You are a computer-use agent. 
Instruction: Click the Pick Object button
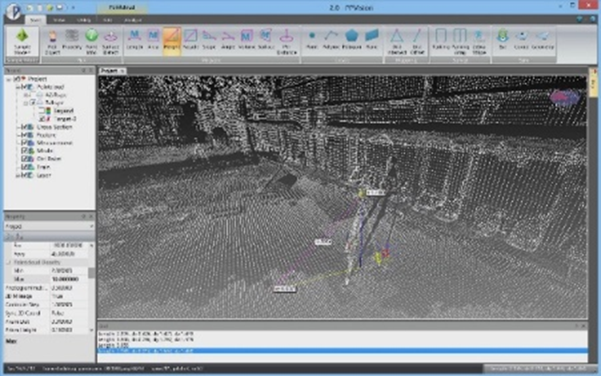[53, 40]
